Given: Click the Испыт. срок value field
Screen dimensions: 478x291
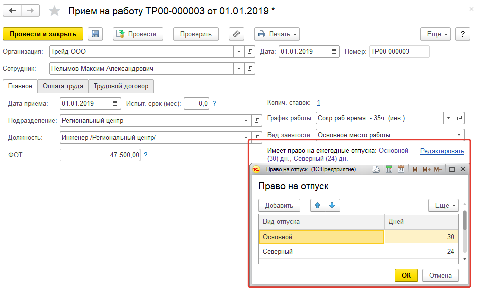Looking at the screenshot, I should (197, 103).
